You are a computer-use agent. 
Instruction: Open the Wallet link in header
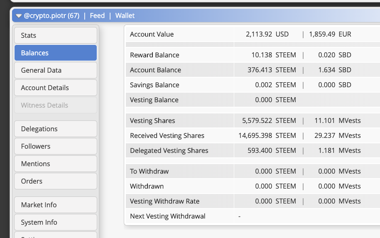click(125, 16)
